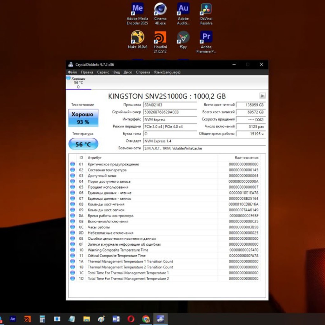This screenshot has width=325, height=325.
Task: Launch the DaVinci Resolve desktop shortcut
Action: [x=206, y=14]
